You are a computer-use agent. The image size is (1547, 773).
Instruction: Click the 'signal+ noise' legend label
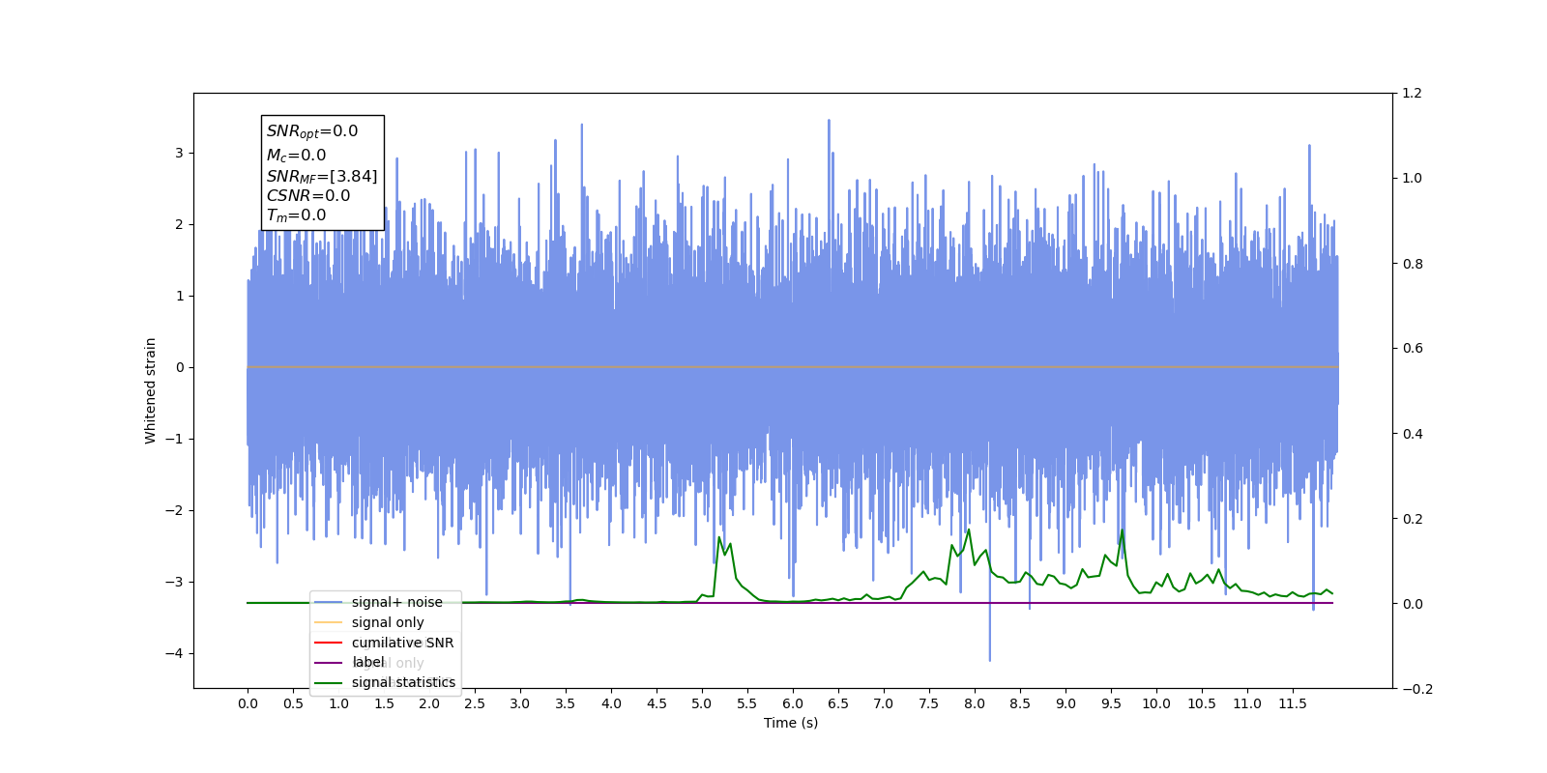point(396,602)
